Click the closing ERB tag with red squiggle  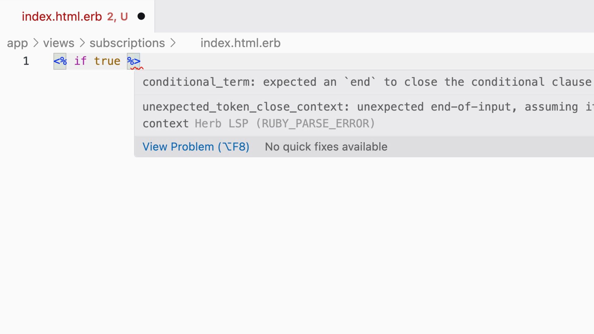(x=134, y=61)
